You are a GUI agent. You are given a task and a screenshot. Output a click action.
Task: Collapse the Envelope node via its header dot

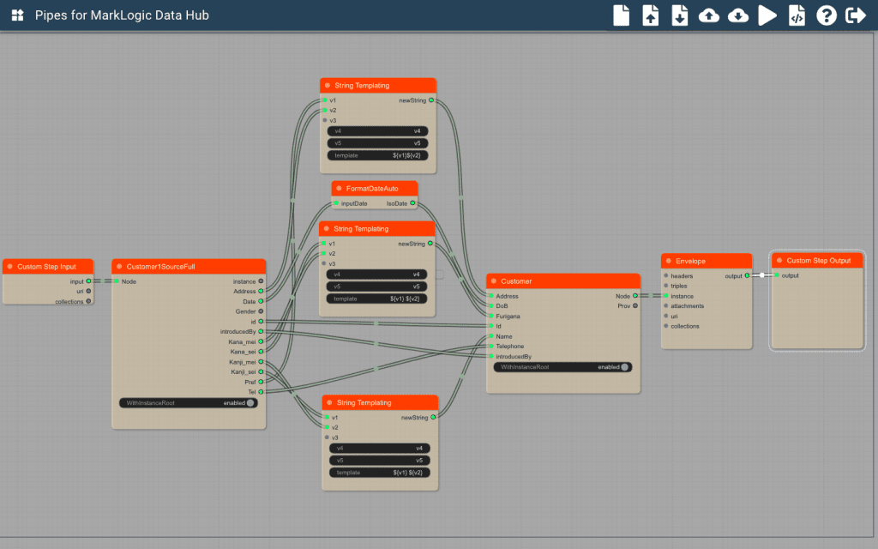[x=669, y=261]
